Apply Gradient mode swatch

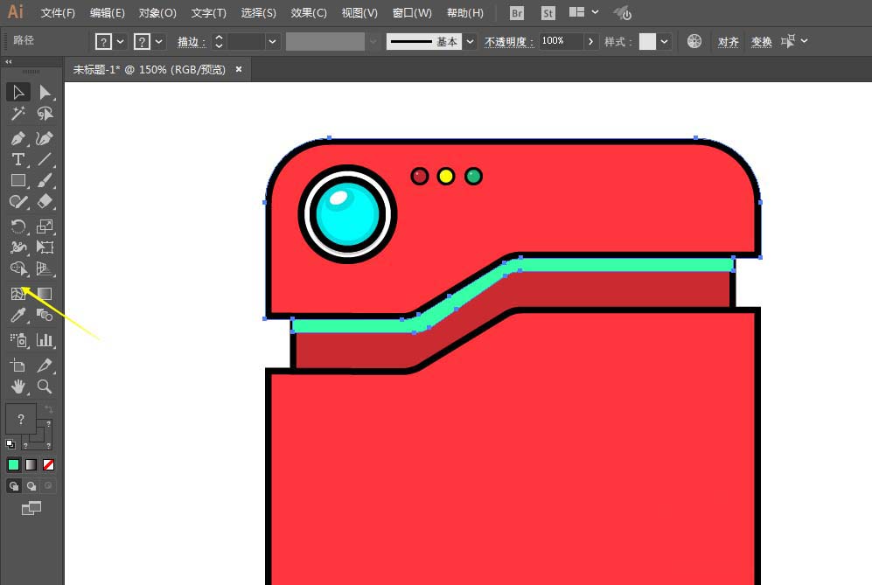point(31,464)
